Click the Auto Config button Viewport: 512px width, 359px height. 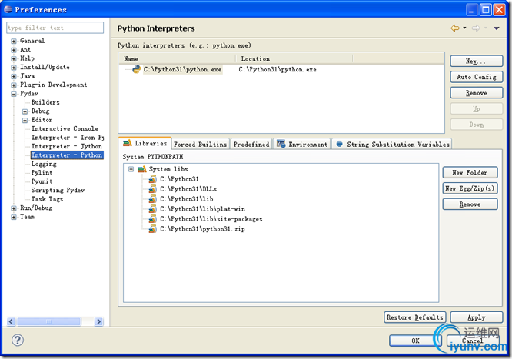pyautogui.click(x=476, y=77)
